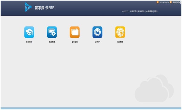
Task: Open the 基本信息 orange folder icon
Action: pyautogui.click(x=75, y=32)
